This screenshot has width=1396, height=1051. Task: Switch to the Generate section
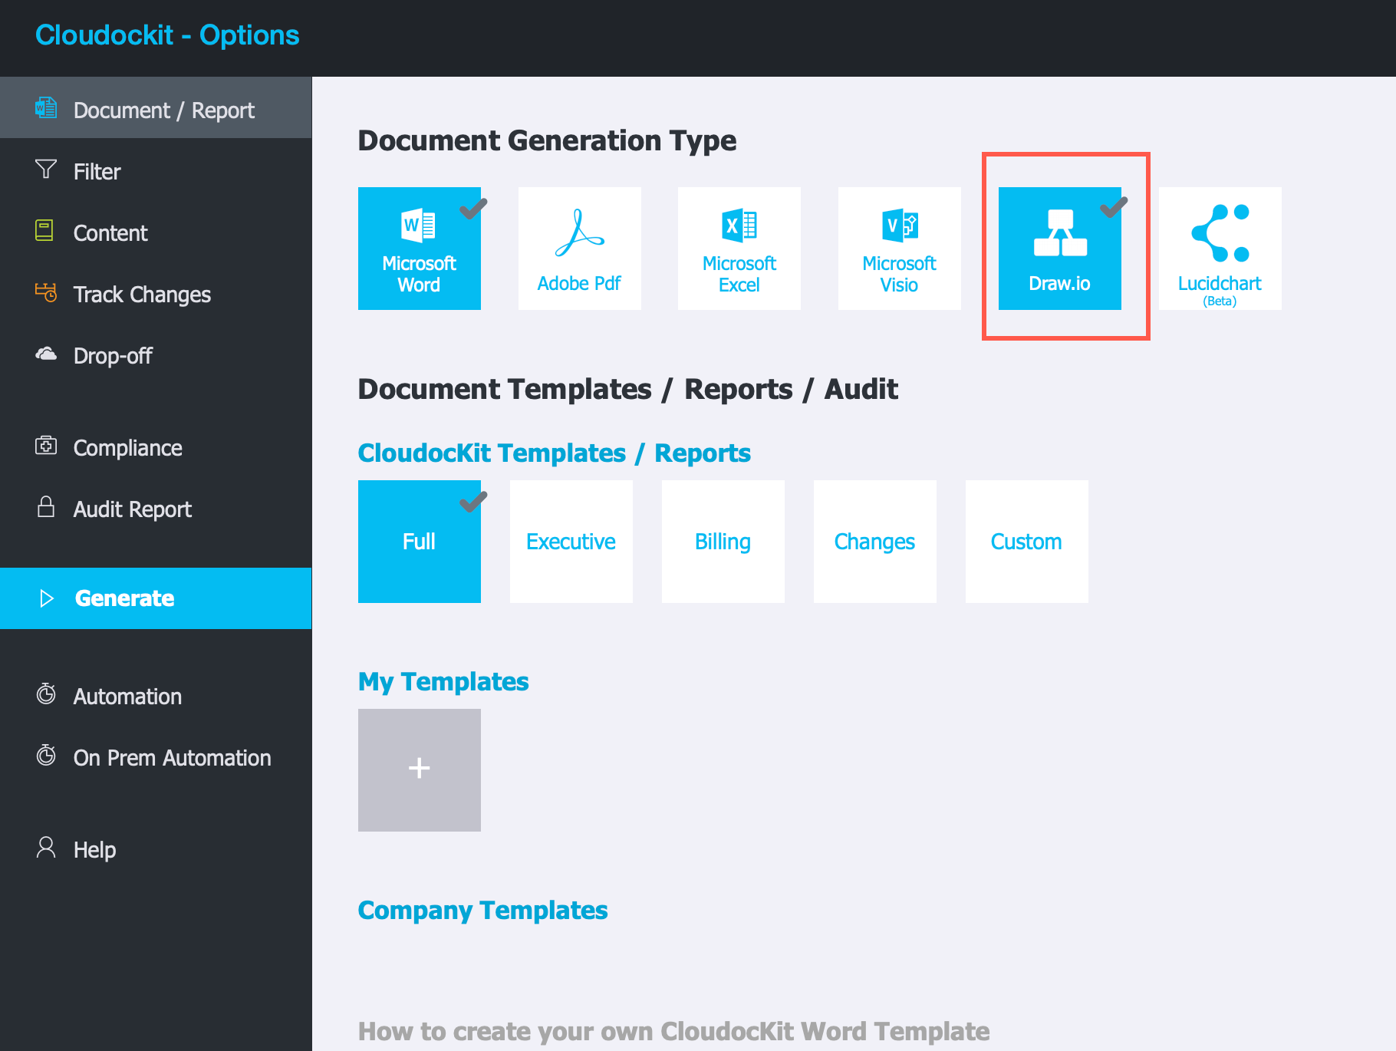124,598
